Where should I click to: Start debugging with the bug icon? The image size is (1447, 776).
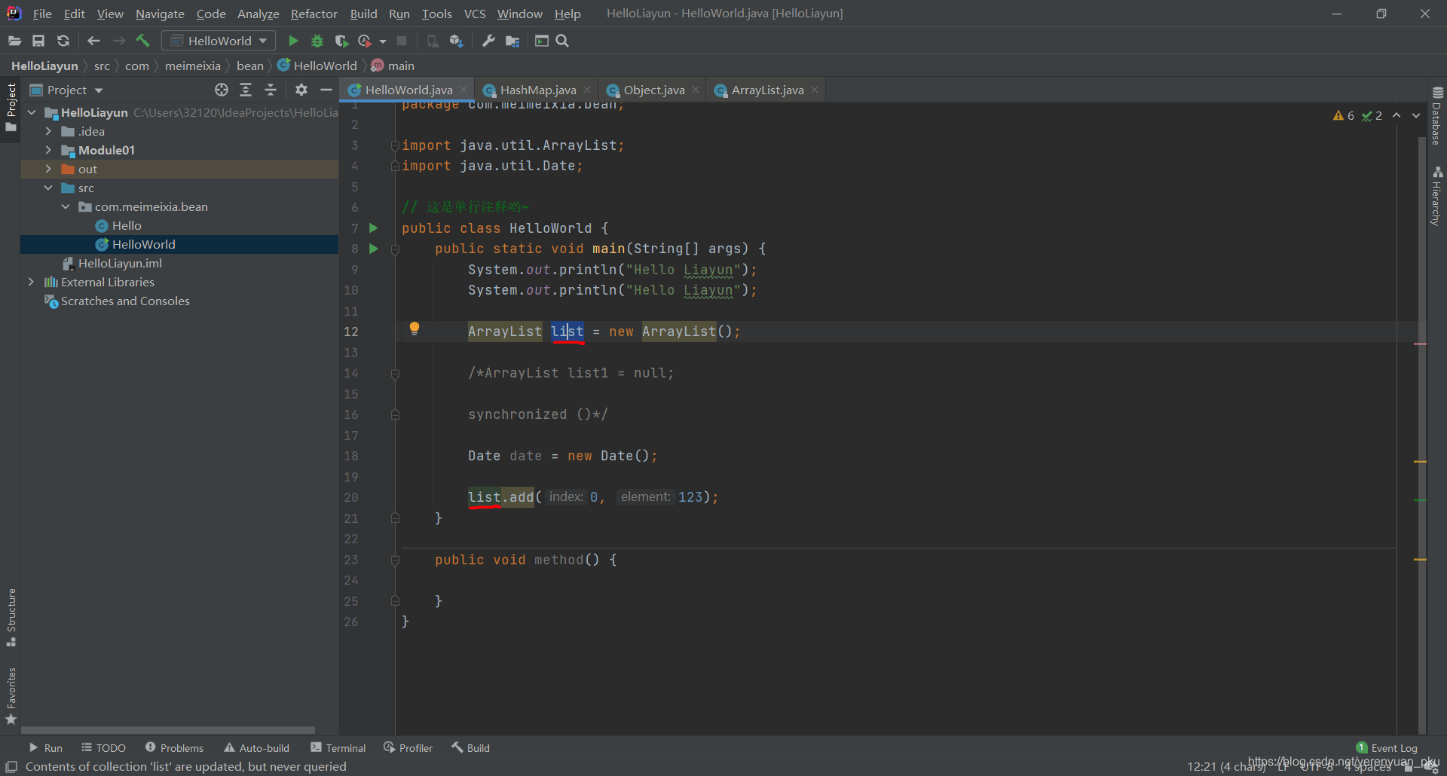(x=317, y=41)
